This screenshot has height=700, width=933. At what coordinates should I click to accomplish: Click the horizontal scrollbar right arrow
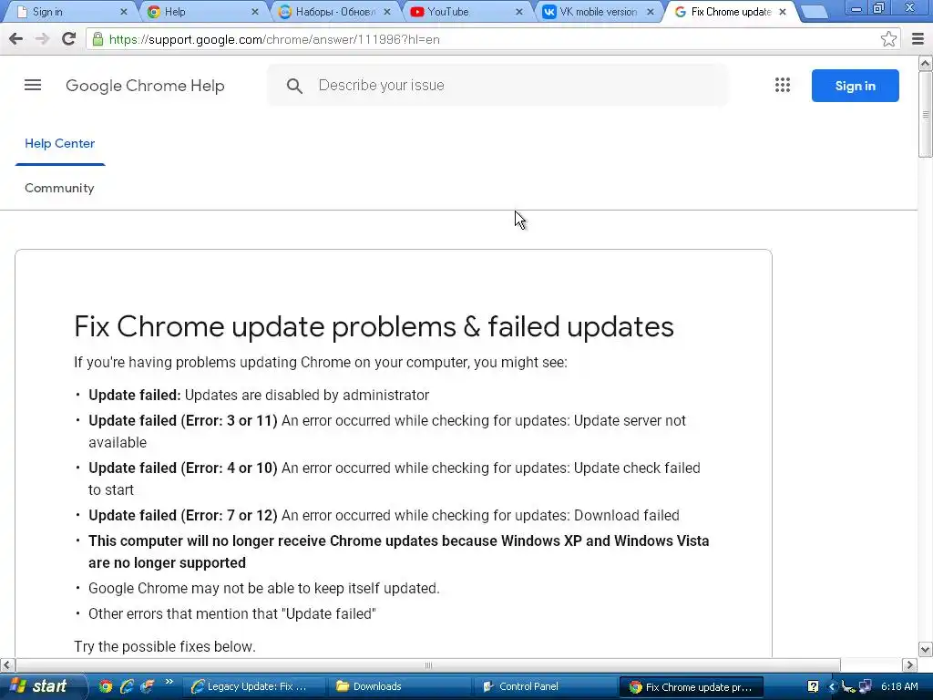[x=909, y=664]
